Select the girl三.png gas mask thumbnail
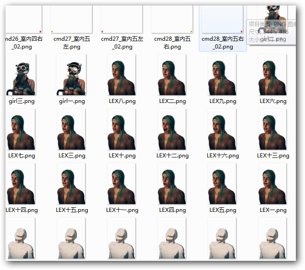Viewport: 305px width, 270px height. [21, 75]
